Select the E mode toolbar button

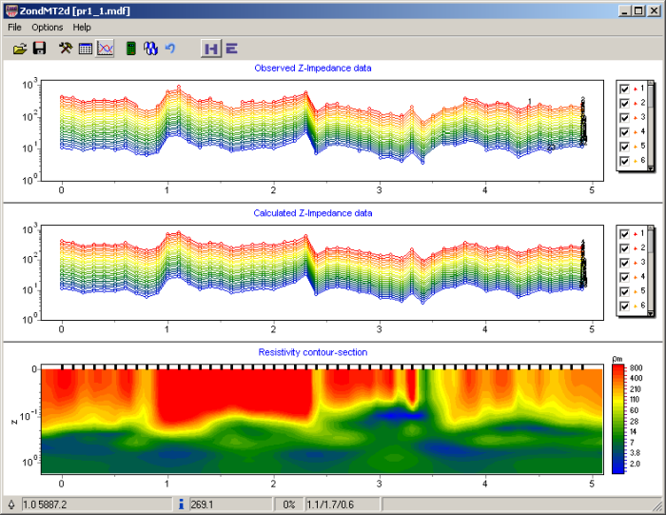(x=231, y=49)
